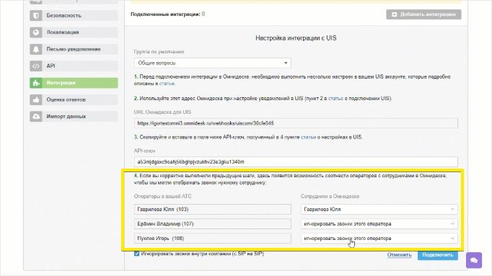This screenshot has width=492, height=276.
Task: Open the статье link in step 2
Action: pos(335,99)
